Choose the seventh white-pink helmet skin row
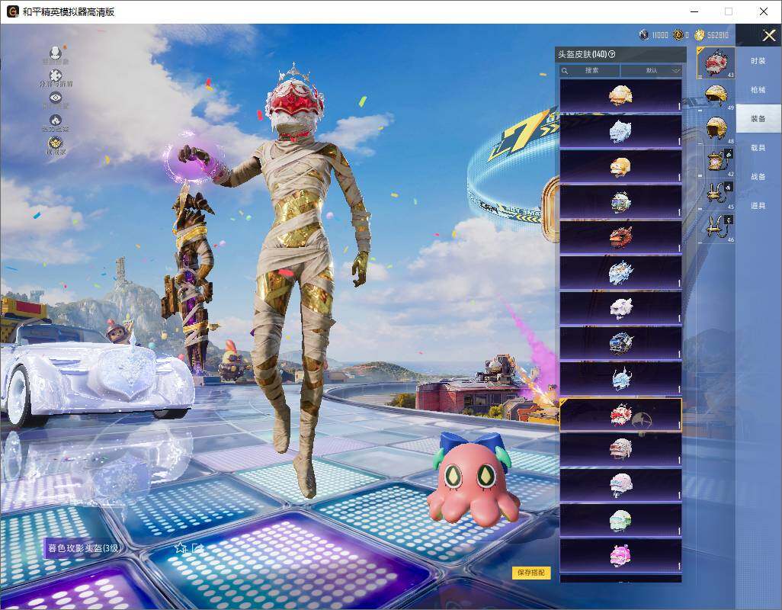This screenshot has height=610, width=782. tap(621, 308)
